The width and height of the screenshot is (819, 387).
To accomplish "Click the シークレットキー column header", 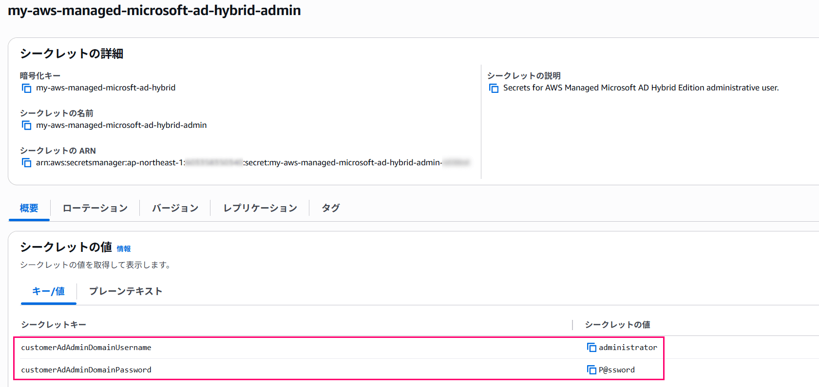I will [54, 325].
